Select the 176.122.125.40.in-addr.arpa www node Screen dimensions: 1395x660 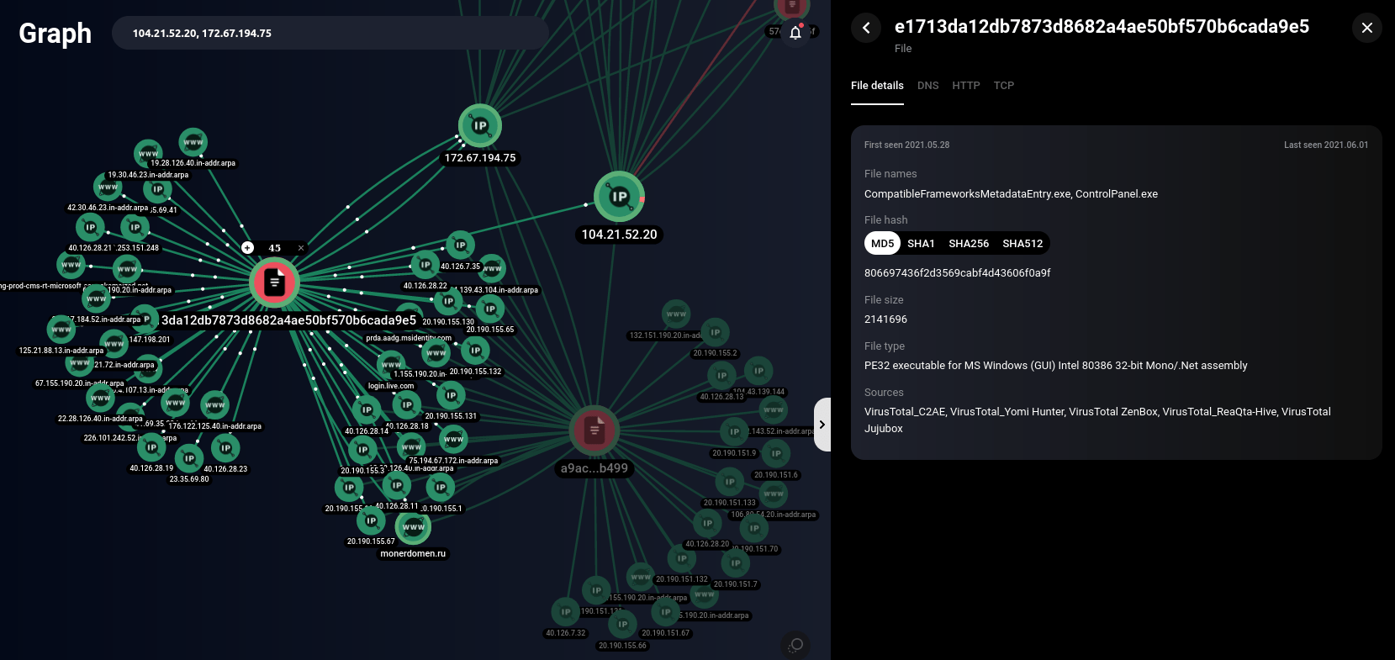(x=215, y=405)
